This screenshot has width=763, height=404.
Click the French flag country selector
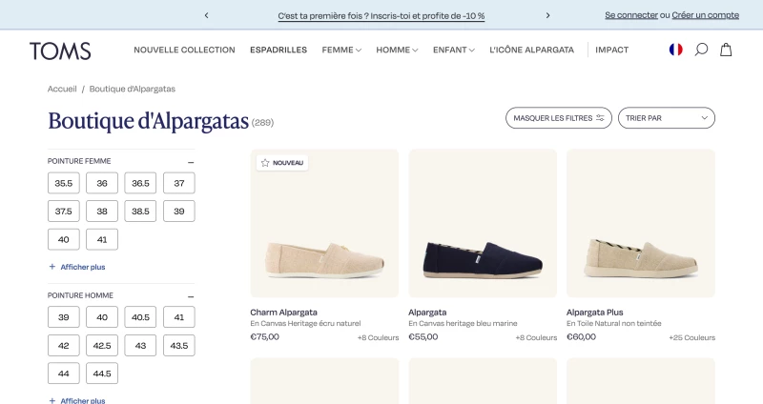[x=675, y=50]
